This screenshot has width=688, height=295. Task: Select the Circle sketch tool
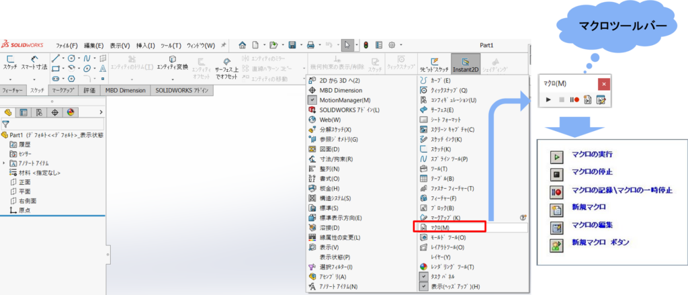pos(71,58)
